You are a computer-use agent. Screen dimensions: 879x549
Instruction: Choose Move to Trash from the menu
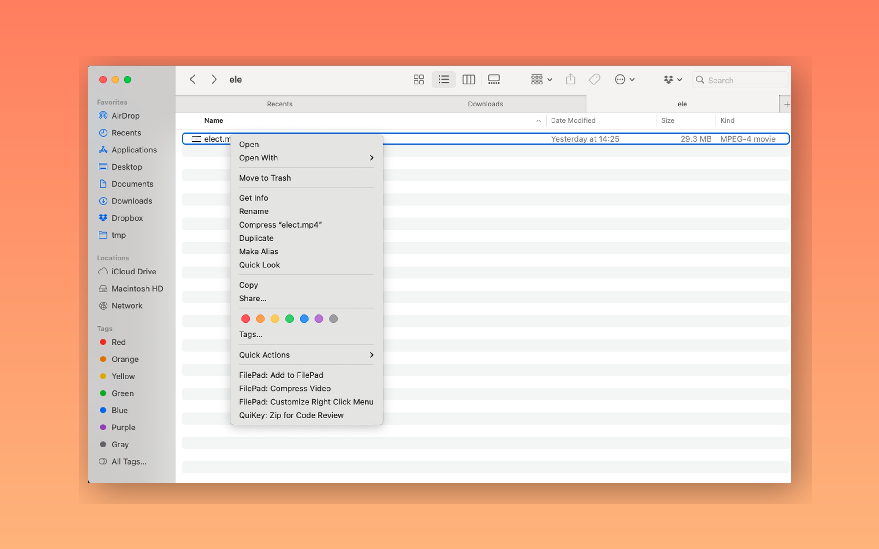[x=265, y=178]
